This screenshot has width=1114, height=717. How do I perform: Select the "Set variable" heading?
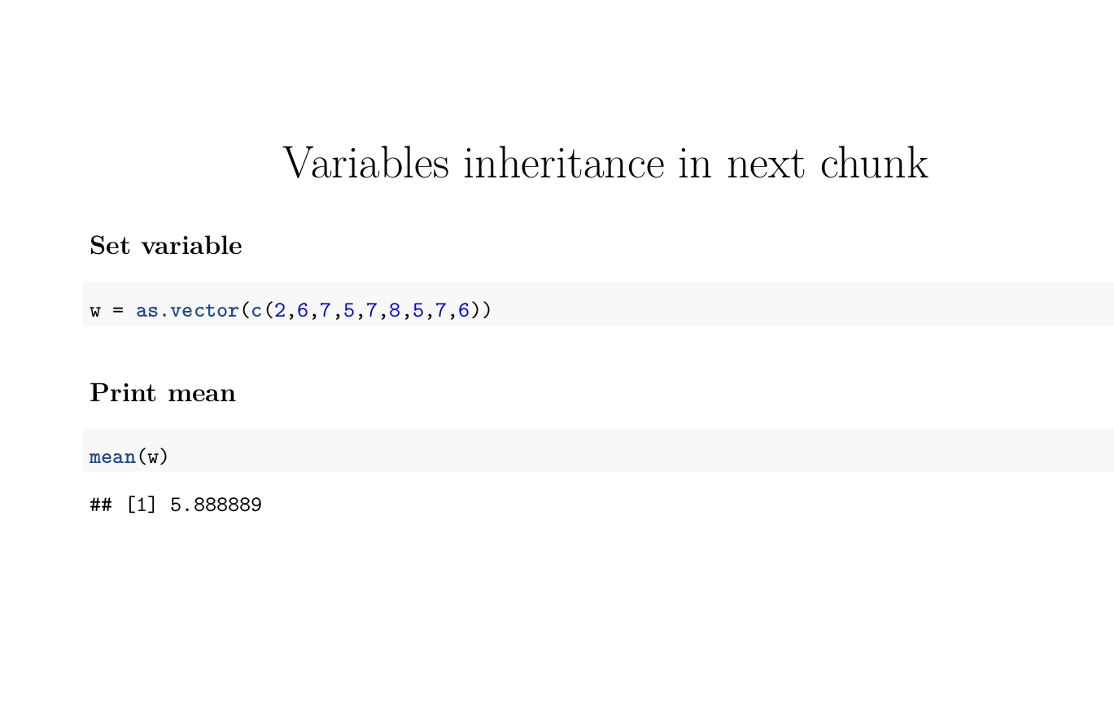(x=166, y=245)
